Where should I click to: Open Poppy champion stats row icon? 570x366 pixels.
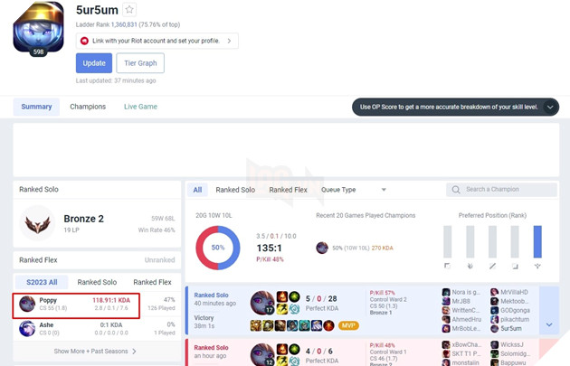pos(27,304)
